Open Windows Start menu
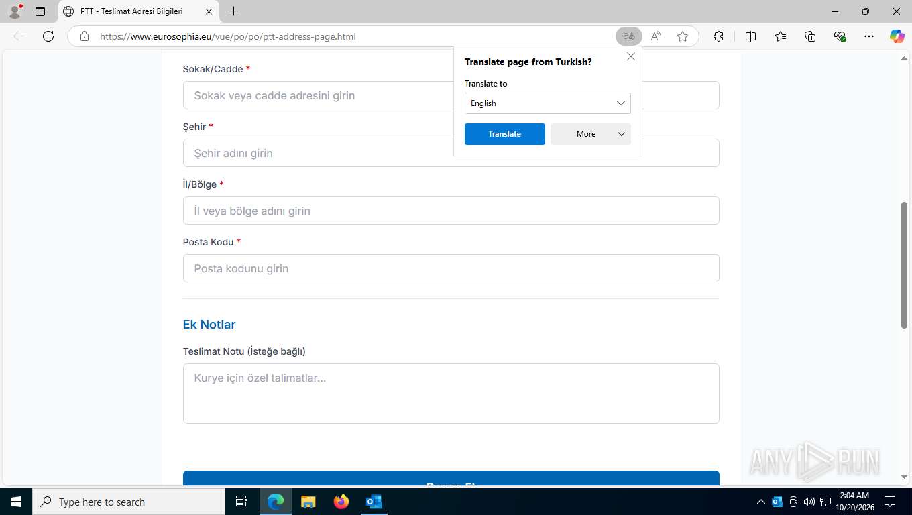The width and height of the screenshot is (912, 515). coord(16,502)
